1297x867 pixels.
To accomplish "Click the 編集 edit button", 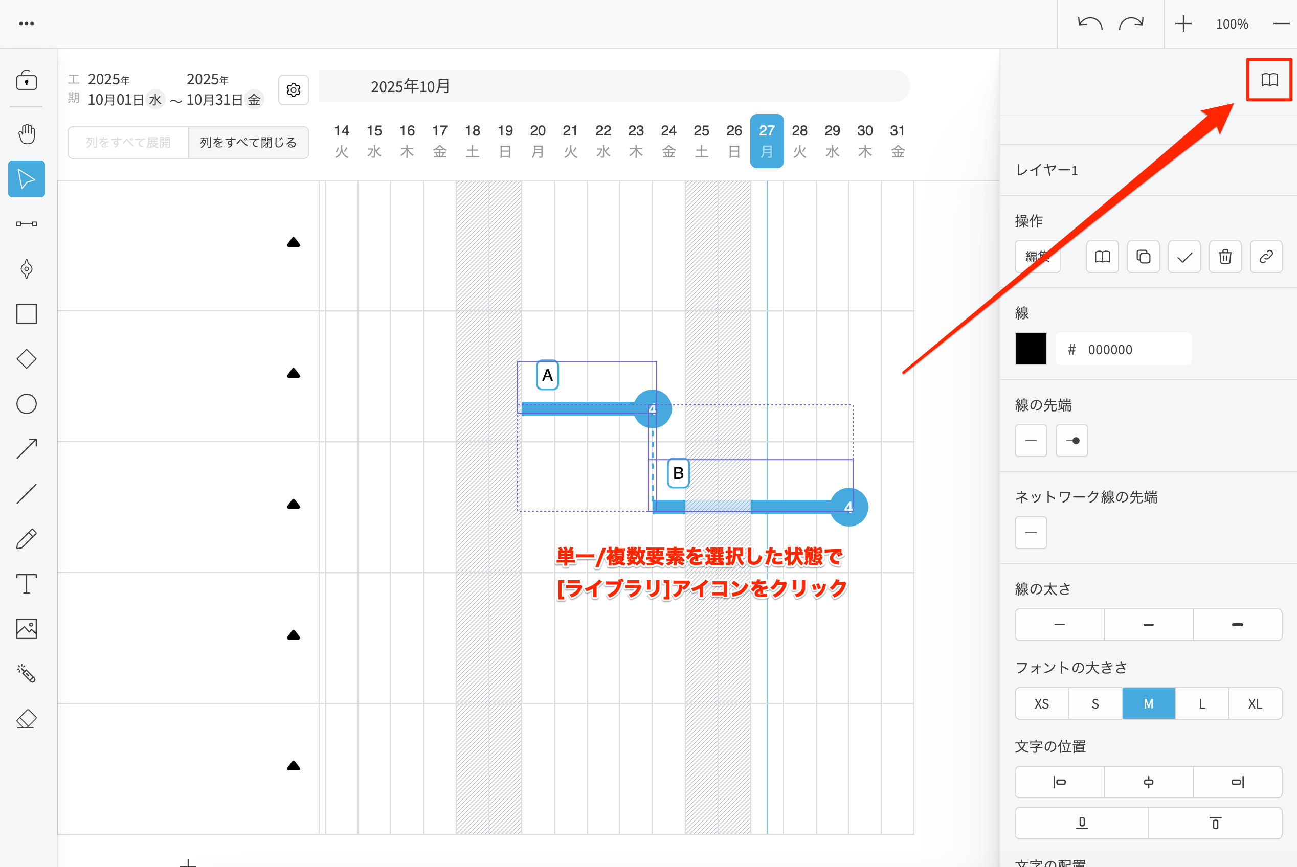I will pos(1037,257).
